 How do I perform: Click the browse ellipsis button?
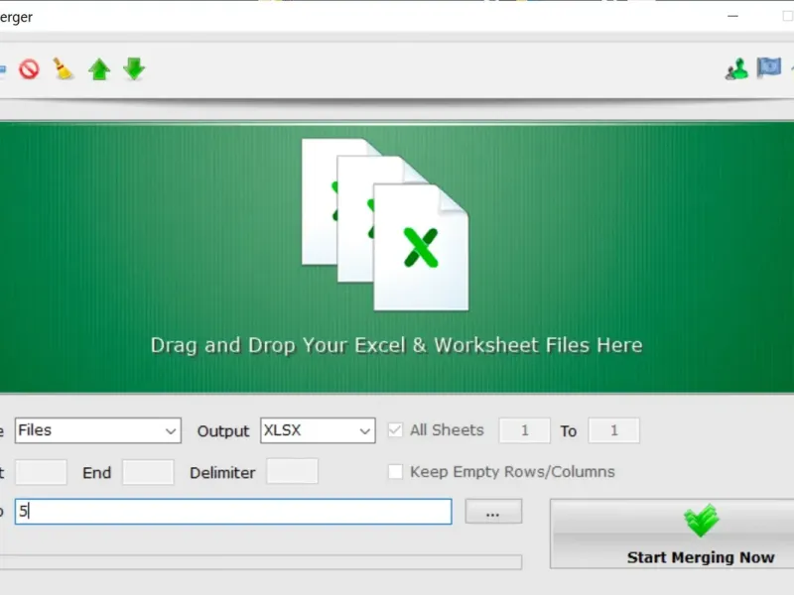[493, 512]
